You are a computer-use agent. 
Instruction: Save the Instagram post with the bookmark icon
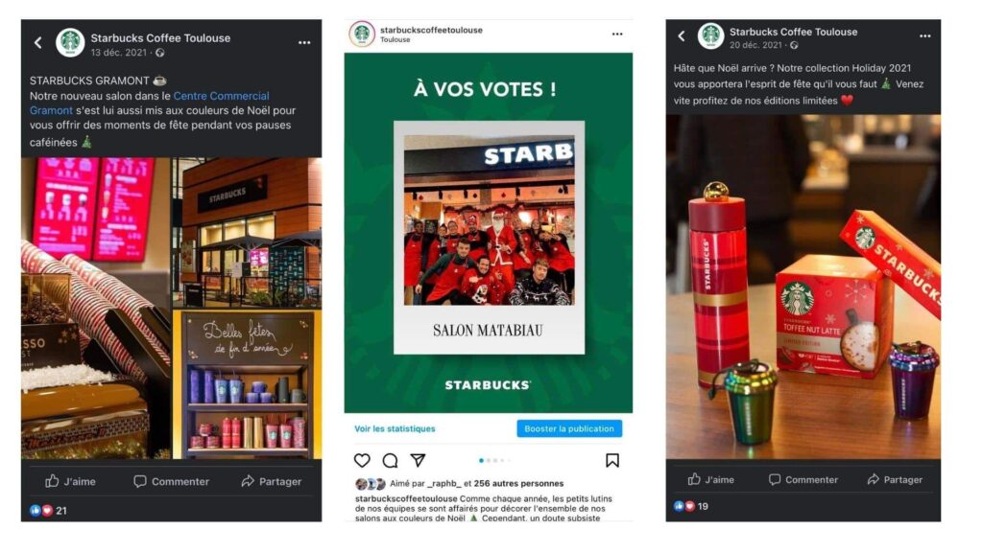pyautogui.click(x=612, y=461)
